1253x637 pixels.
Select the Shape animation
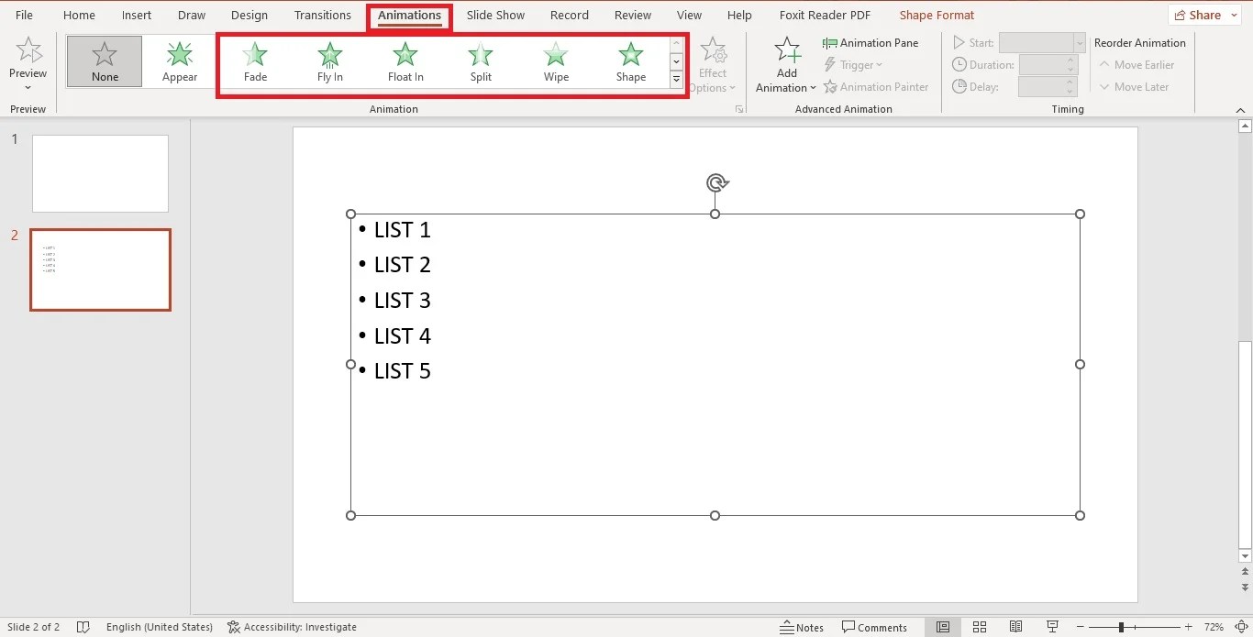point(630,60)
